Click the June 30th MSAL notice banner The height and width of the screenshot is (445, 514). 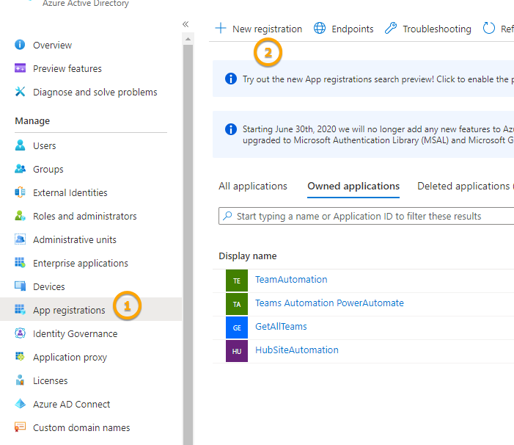[x=363, y=134]
